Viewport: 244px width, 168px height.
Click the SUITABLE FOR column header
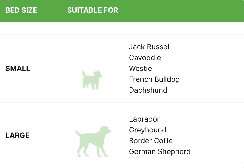click(x=92, y=10)
